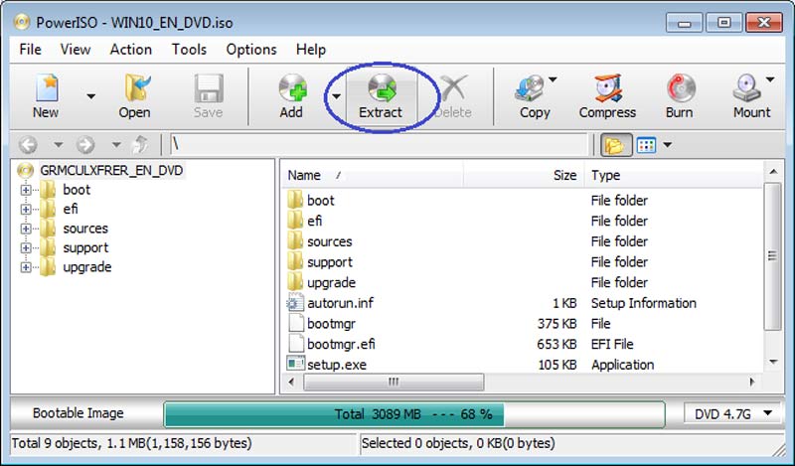Expand the boot folder in tree
Screen dimensions: 795x466
pyautogui.click(x=26, y=190)
